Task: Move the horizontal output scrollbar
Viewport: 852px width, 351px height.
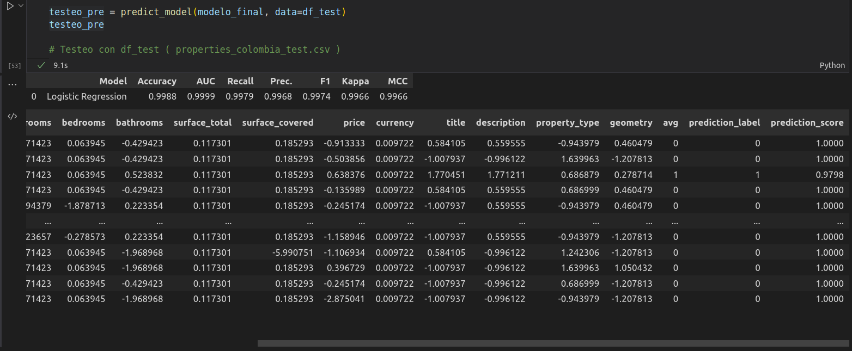Action: click(x=553, y=343)
